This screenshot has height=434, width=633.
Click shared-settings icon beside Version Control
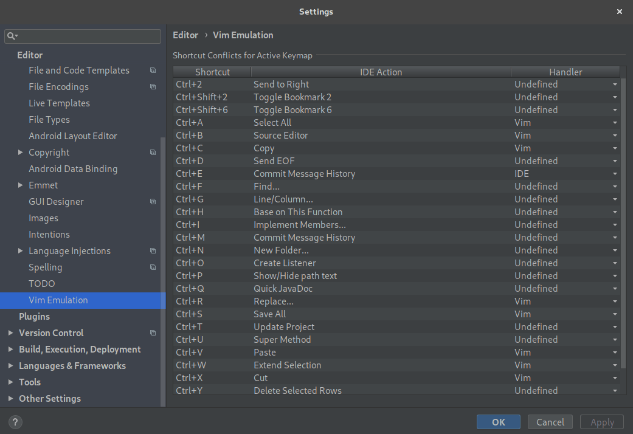point(153,333)
